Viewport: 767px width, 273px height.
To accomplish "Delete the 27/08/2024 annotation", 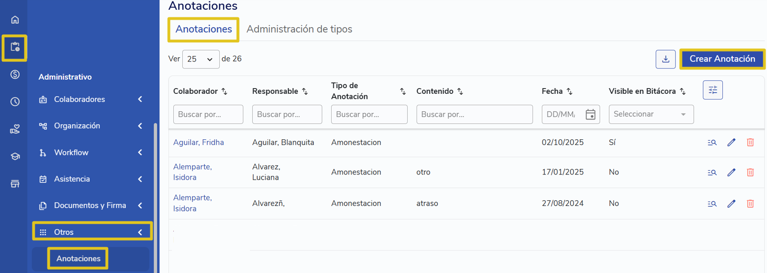I will 750,204.
